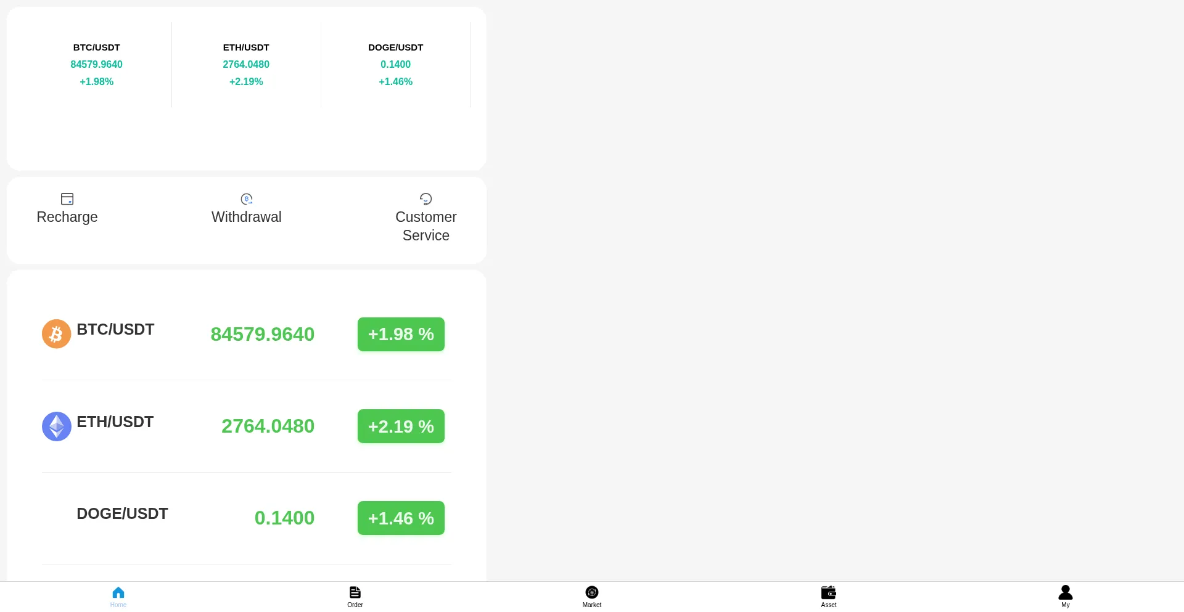The image size is (1184, 612).
Task: Select the DOGE/USDT ticker card at top
Action: coord(395,65)
